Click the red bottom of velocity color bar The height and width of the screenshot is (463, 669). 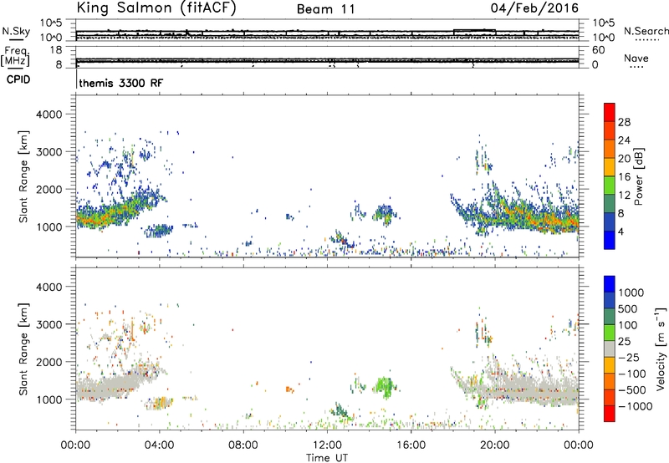click(610, 414)
